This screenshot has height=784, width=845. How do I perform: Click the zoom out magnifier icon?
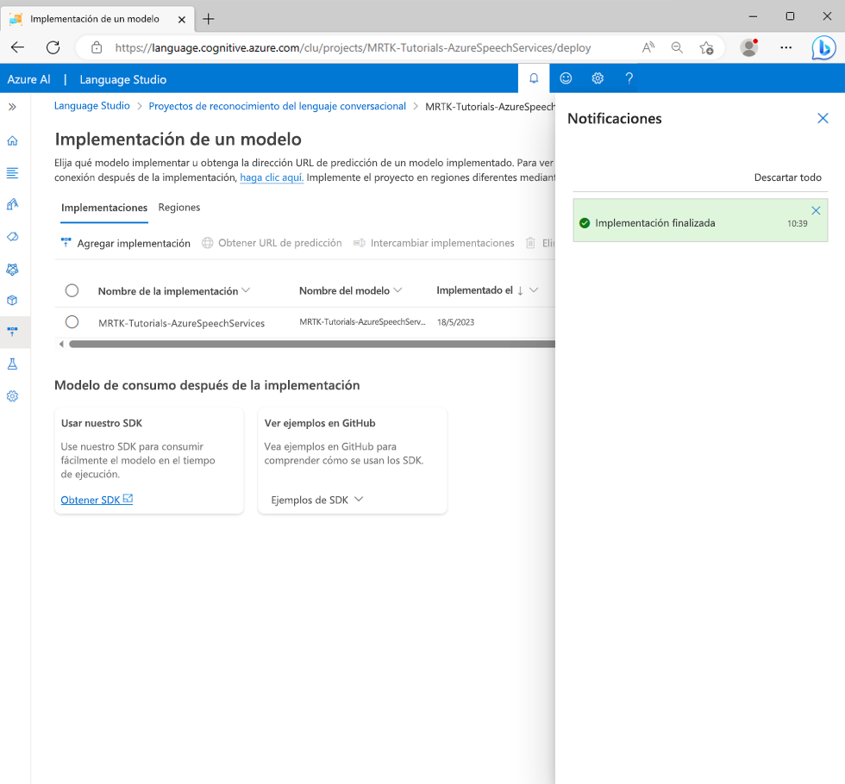pos(677,47)
